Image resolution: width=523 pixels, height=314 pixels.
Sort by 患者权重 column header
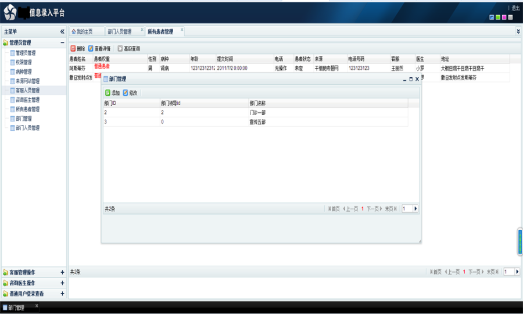[120, 59]
